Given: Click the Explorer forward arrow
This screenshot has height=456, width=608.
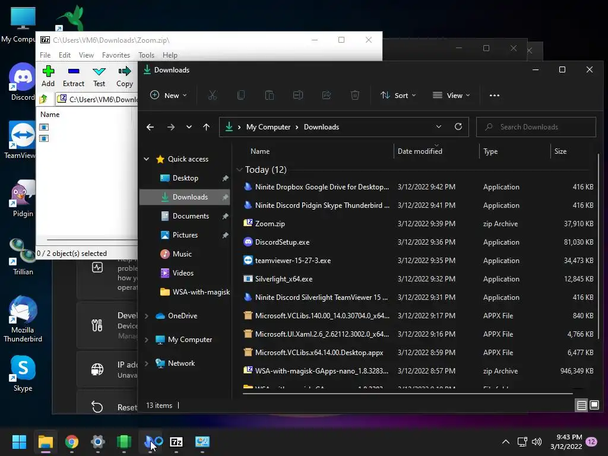Looking at the screenshot, I should click(170, 127).
